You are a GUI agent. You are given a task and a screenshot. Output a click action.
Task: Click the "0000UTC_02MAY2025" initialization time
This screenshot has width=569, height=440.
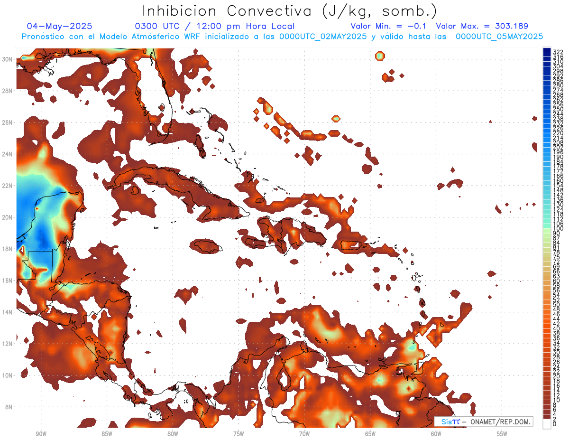(323, 36)
